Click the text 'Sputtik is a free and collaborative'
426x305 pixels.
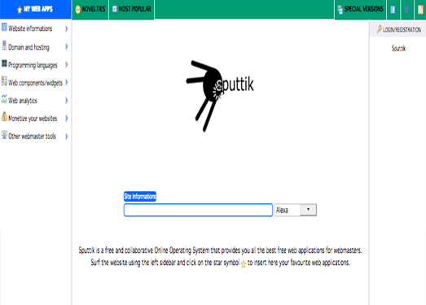click(x=116, y=250)
